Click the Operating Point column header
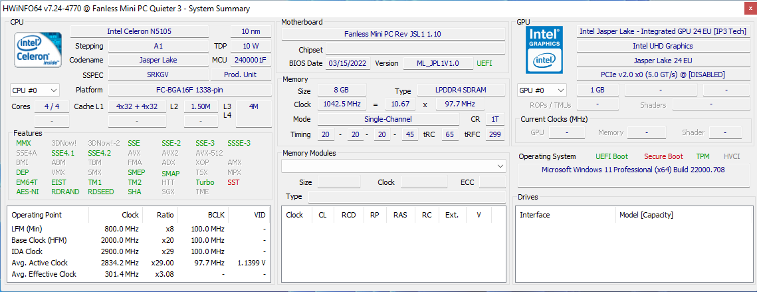Image resolution: width=757 pixels, height=292 pixels. pyautogui.click(x=49, y=215)
